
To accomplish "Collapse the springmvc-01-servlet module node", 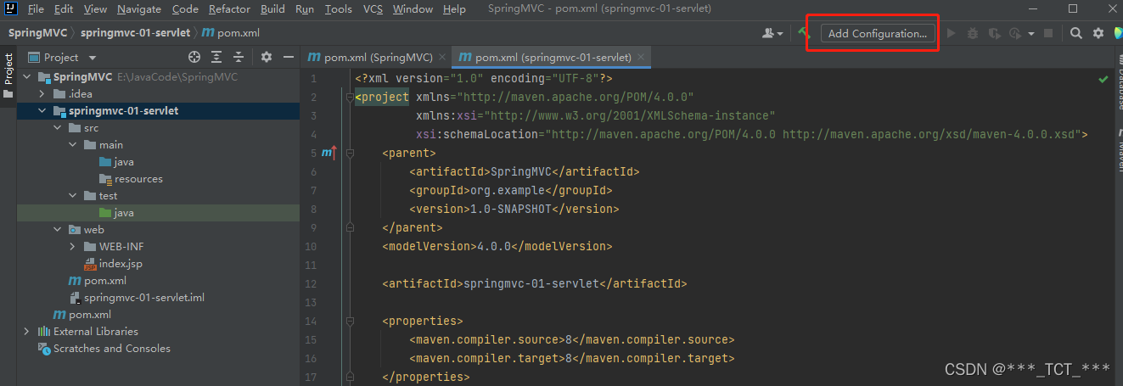I will coord(42,111).
